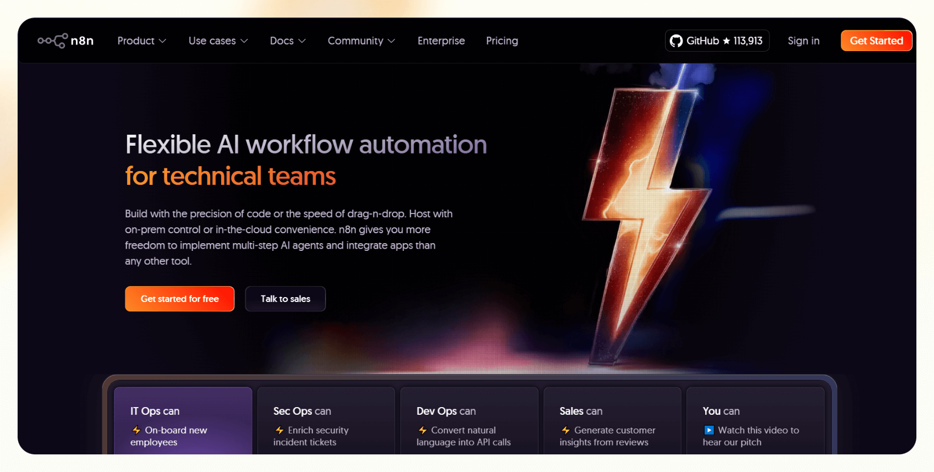Click the n8n wordmark text

[x=83, y=41]
